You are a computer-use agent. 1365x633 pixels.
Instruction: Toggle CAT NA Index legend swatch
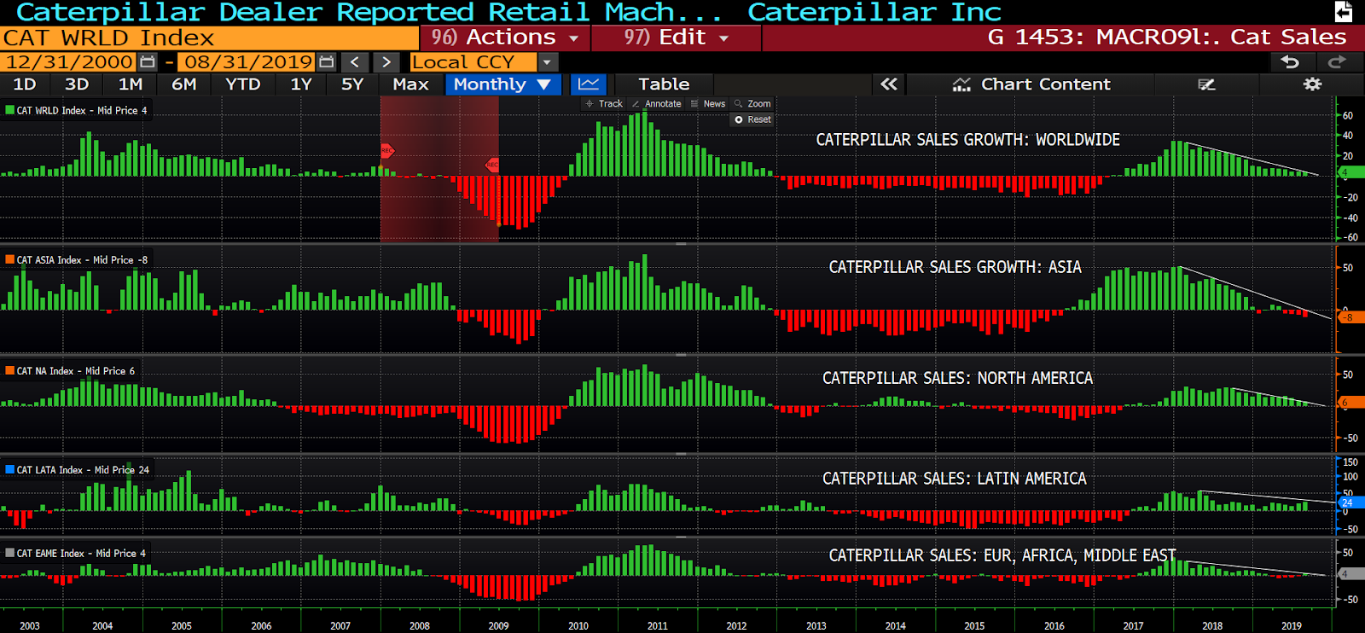click(x=9, y=370)
